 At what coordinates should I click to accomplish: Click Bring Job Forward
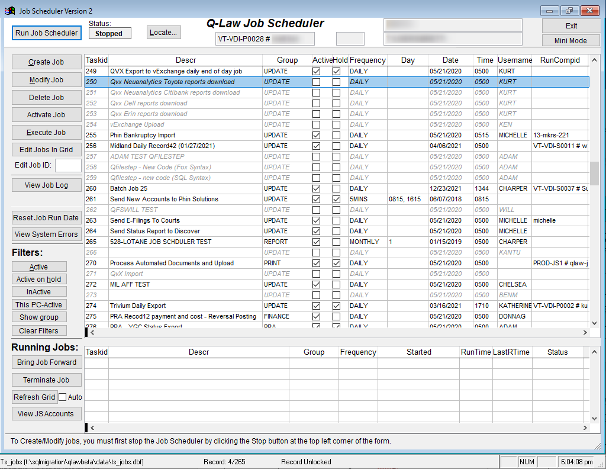coord(46,362)
